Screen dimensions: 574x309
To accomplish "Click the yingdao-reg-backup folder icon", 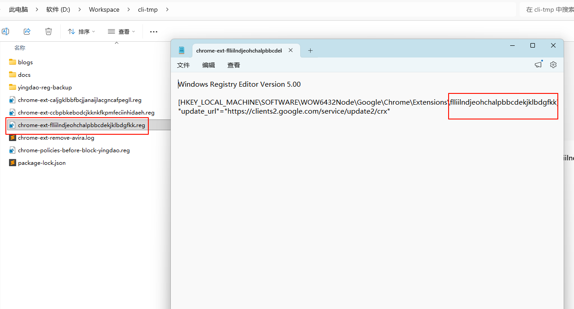I will pos(13,87).
